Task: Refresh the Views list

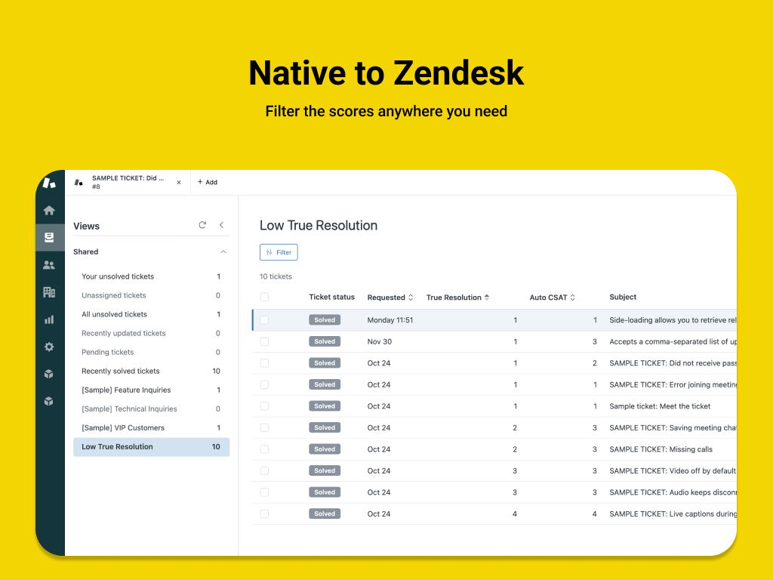Action: [202, 225]
